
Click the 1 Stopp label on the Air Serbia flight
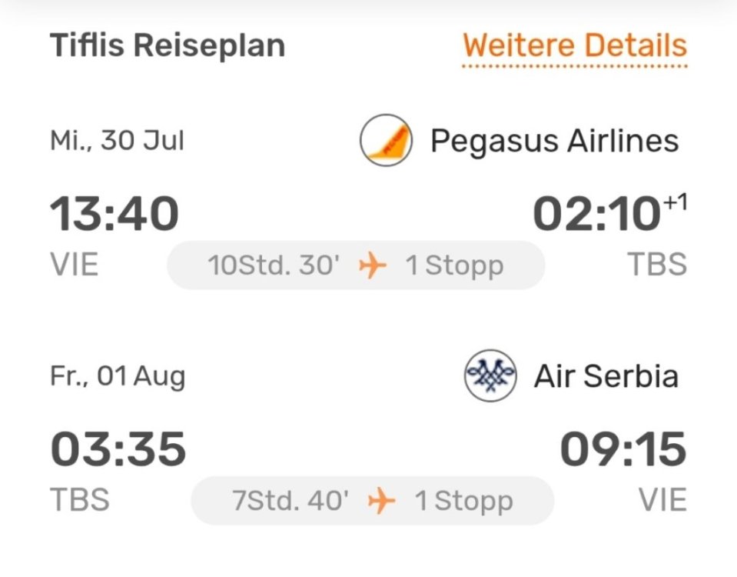(463, 502)
